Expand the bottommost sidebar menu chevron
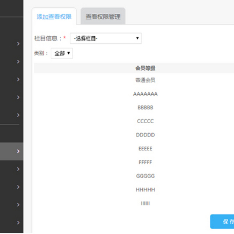 (x=18, y=222)
